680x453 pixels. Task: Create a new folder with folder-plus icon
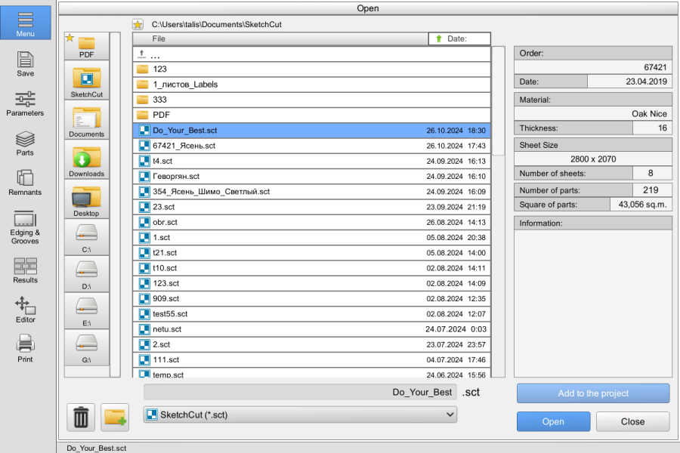point(115,417)
